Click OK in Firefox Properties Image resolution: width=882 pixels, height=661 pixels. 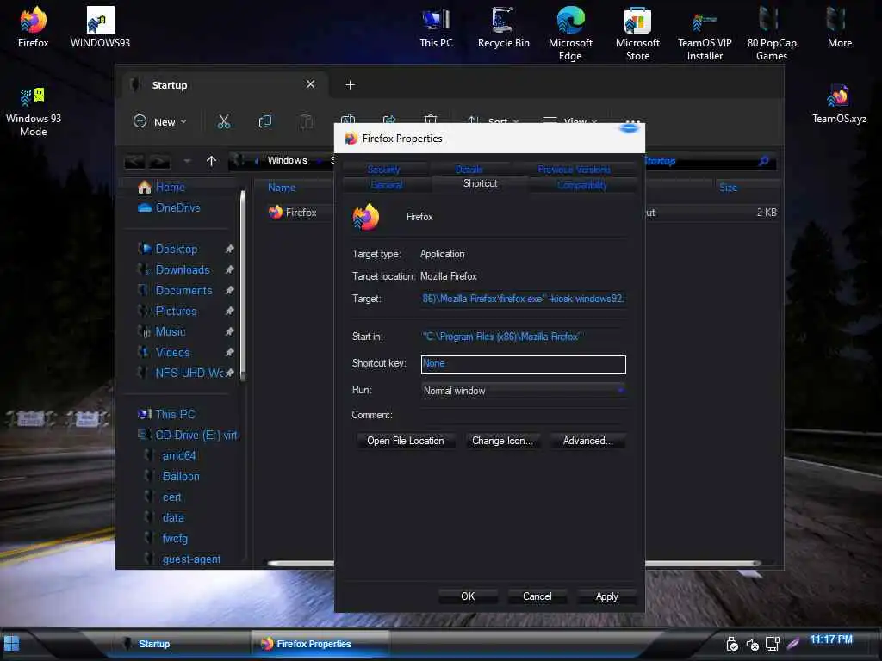468,596
